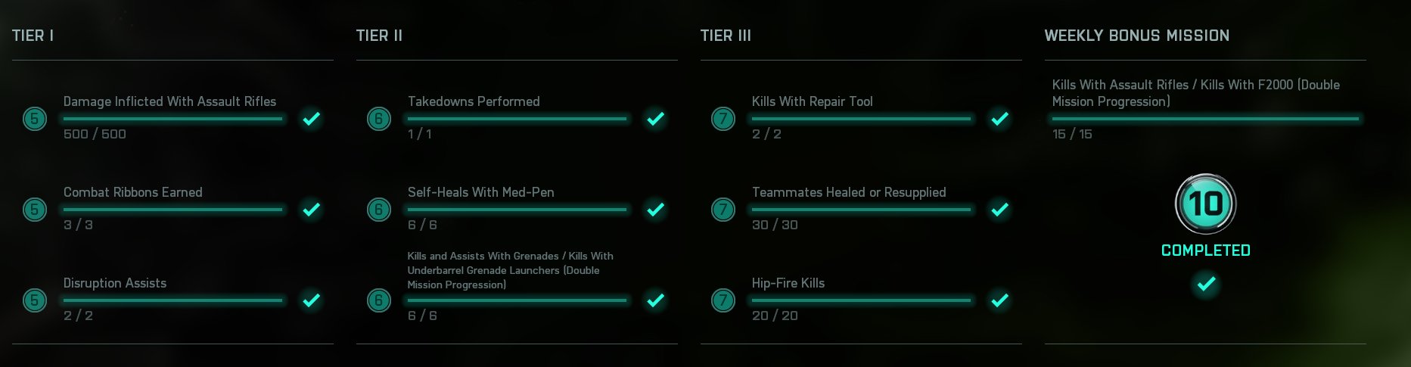Click the weekly bonus mission progress bar
The image size is (1411, 367).
(x=1205, y=119)
